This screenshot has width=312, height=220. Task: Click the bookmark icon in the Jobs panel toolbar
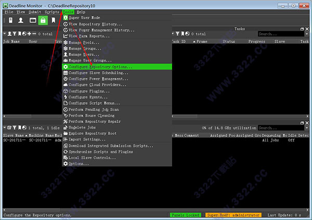pyautogui.click(x=20, y=34)
